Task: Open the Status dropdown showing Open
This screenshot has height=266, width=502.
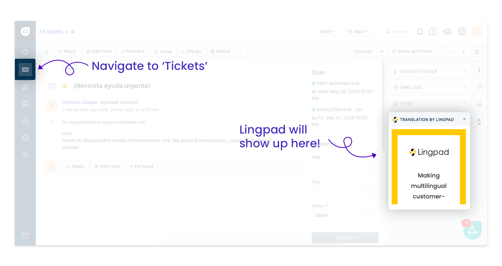Action: click(342, 215)
